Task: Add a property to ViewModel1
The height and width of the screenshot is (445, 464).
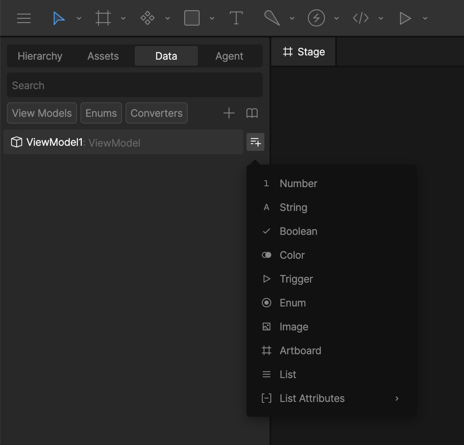Action: click(x=255, y=142)
